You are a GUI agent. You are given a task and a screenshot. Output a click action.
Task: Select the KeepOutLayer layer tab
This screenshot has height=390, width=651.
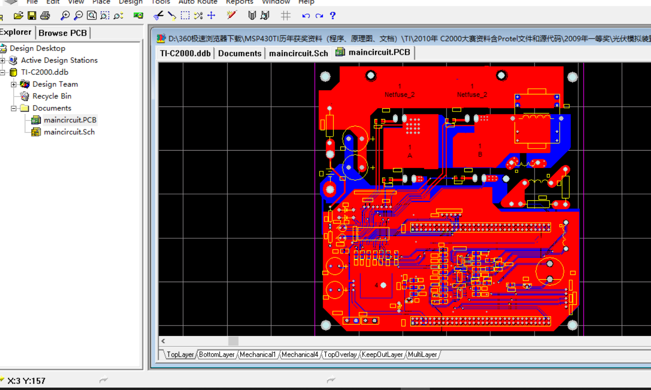click(x=382, y=355)
